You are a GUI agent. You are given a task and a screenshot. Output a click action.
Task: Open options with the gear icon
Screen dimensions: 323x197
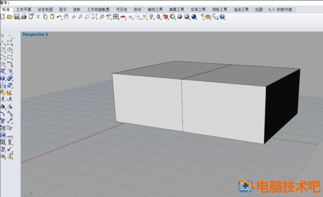pyautogui.click(x=208, y=17)
